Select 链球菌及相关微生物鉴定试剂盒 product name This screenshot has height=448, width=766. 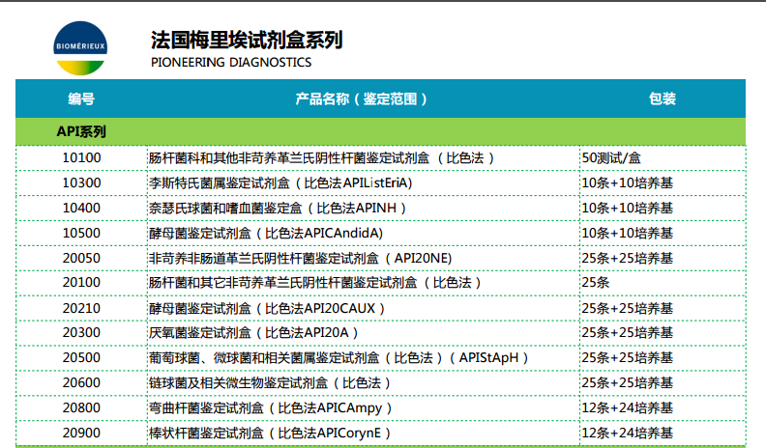click(270, 382)
